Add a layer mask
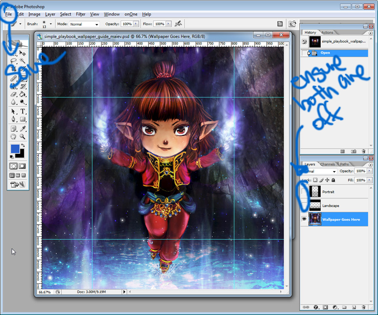 325,307
